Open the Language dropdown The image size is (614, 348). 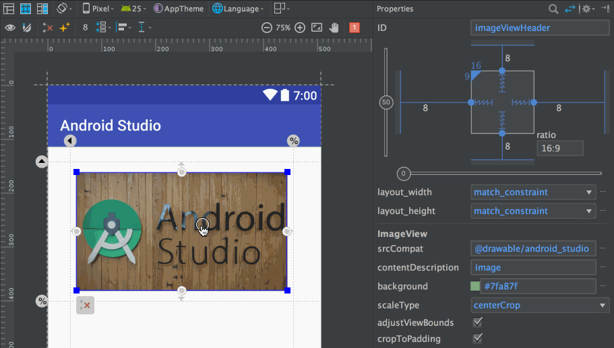[x=238, y=9]
